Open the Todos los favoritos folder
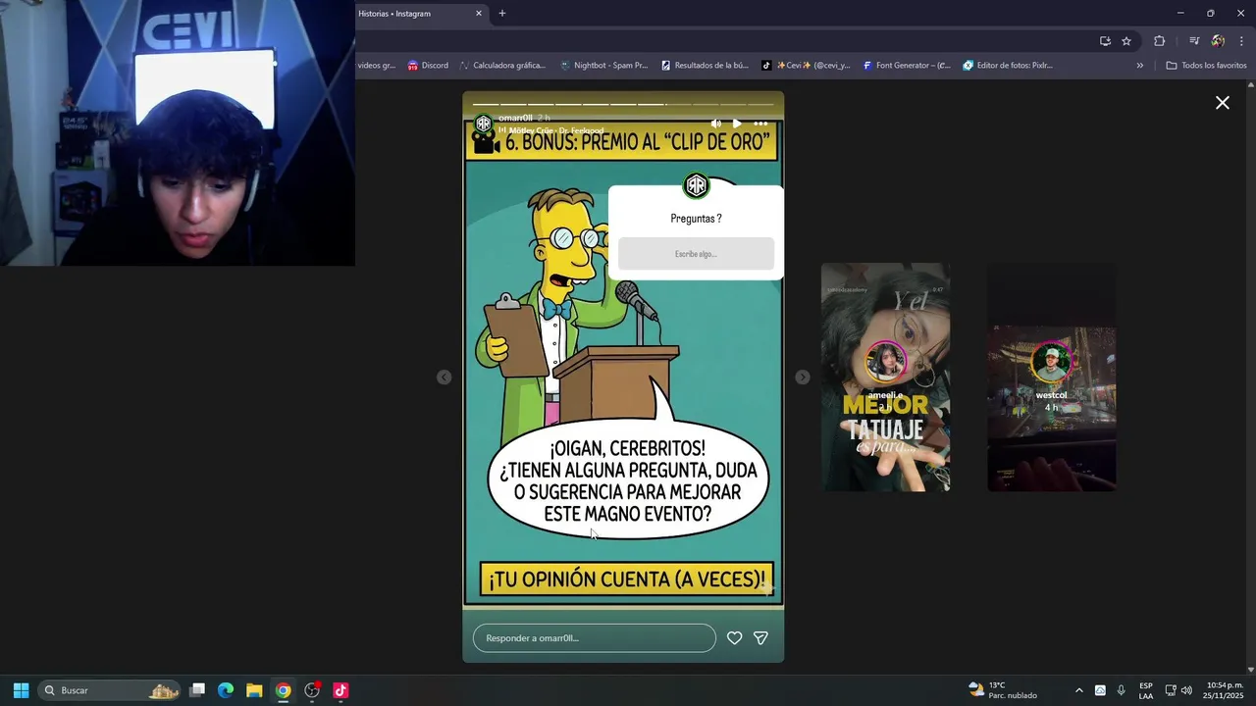 coord(1206,66)
